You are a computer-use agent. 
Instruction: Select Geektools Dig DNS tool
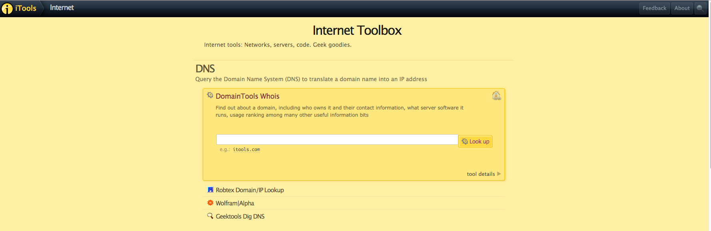[240, 217]
